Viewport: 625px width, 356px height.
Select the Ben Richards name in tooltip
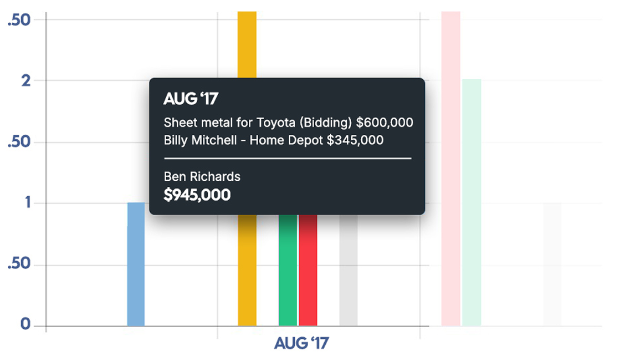[x=202, y=177]
